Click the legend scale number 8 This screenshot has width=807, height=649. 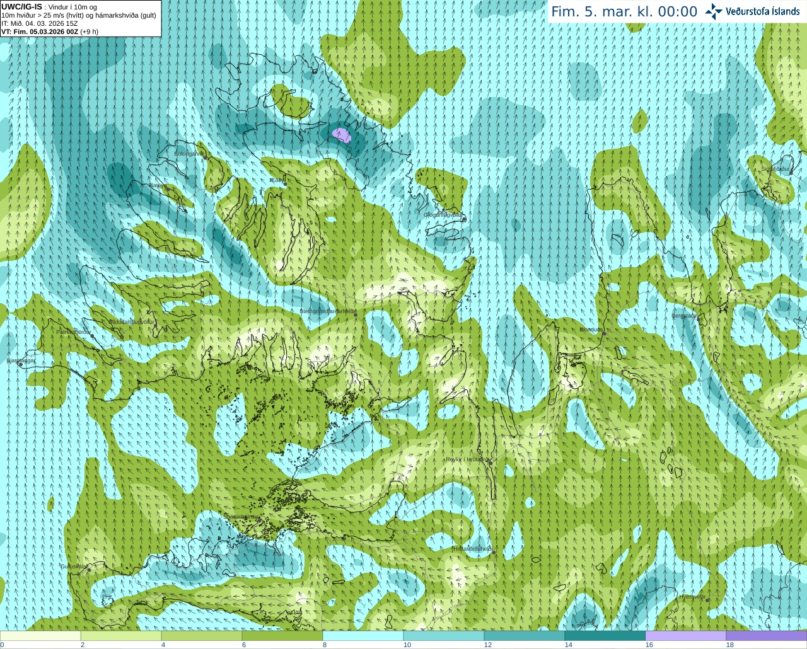(325, 645)
